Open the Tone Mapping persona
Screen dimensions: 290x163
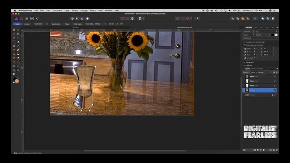pyautogui.click(x=32, y=19)
